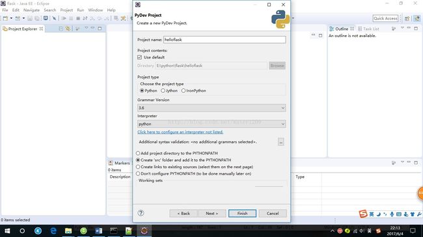The width and height of the screenshot is (423, 237).
Task: Click the Terminate stop icon in toolbar
Action: point(78,18)
